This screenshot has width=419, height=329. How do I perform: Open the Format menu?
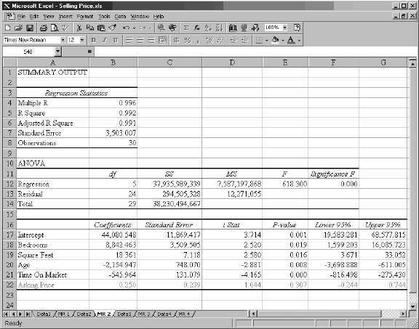[x=85, y=17]
